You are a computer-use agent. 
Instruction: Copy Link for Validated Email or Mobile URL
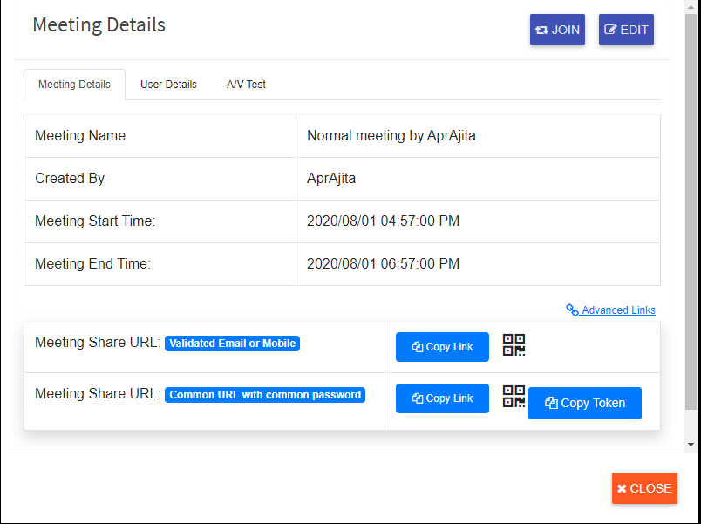[x=442, y=347]
